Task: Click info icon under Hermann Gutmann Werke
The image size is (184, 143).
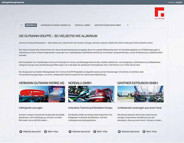Action: click(x=45, y=132)
